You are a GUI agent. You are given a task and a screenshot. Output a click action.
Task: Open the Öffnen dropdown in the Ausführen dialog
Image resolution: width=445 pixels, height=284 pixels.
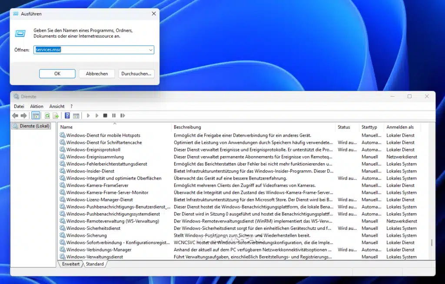[151, 49]
